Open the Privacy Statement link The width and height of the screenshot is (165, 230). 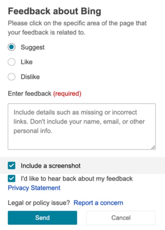(34, 188)
